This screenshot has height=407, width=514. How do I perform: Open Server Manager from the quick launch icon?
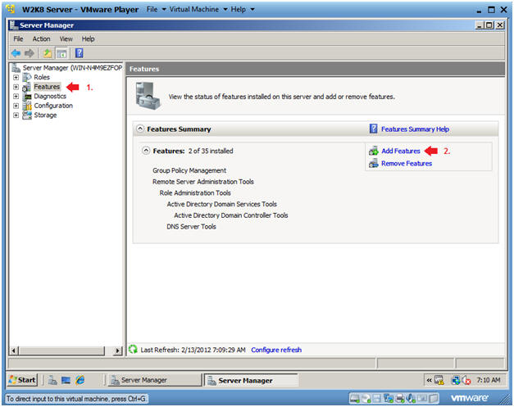[x=52, y=380]
